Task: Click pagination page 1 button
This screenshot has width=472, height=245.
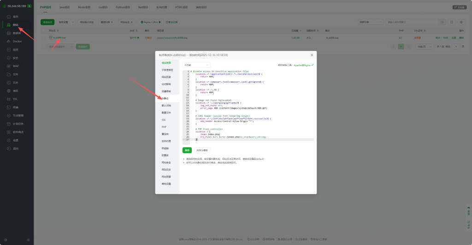Action: click(x=401, y=47)
